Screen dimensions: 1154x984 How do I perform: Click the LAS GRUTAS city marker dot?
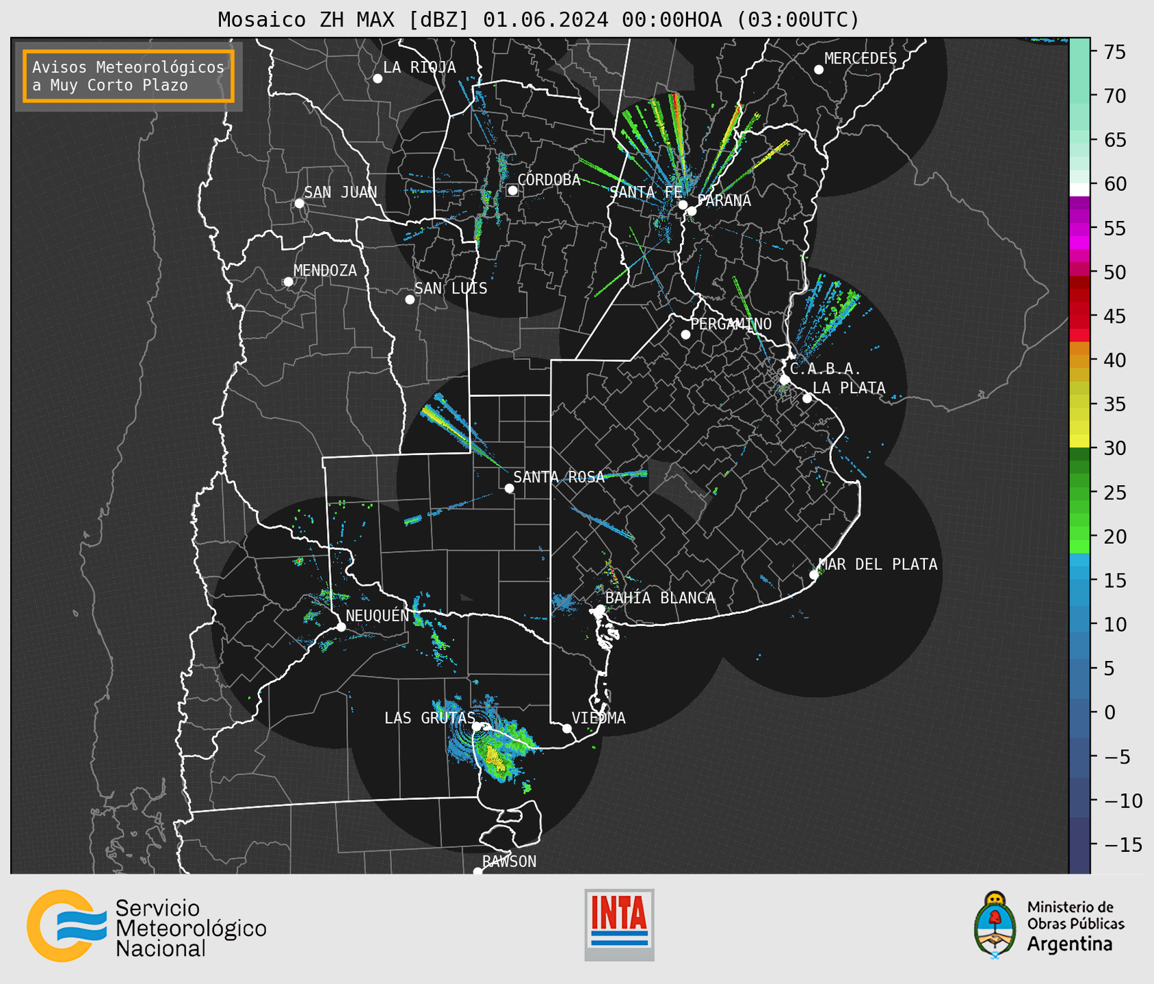[x=477, y=727]
